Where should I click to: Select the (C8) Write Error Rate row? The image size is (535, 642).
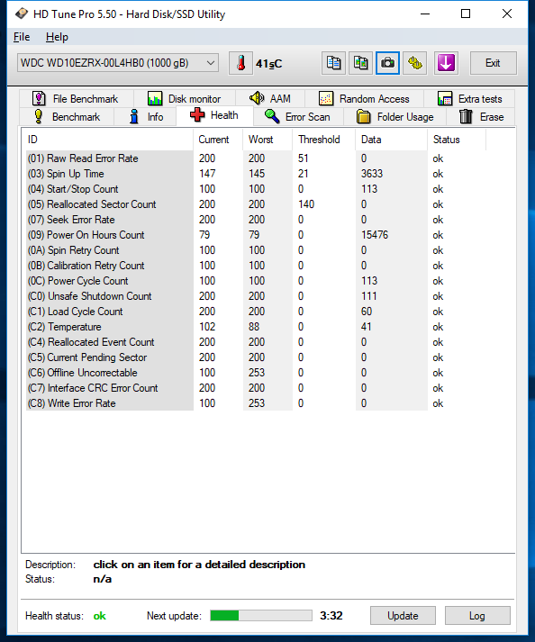pyautogui.click(x=257, y=403)
